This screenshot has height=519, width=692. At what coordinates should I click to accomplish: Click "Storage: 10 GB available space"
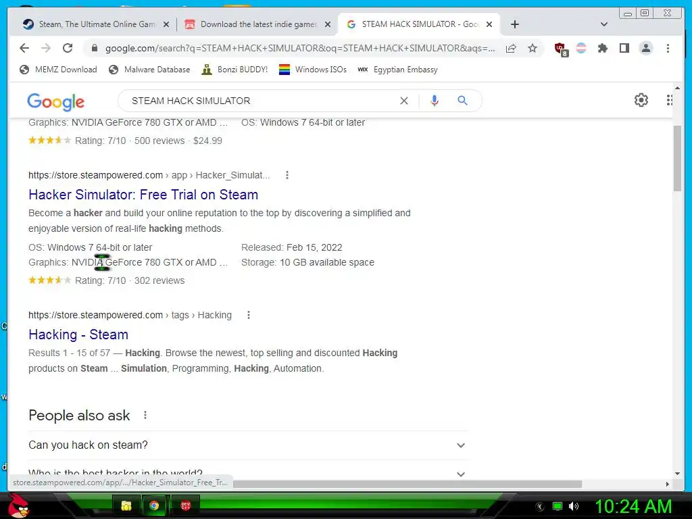[x=307, y=263]
